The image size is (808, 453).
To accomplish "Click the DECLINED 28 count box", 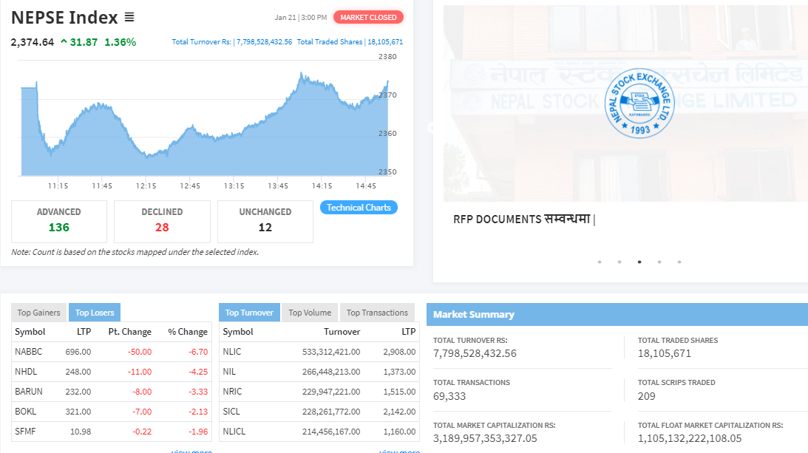I will coord(162,221).
